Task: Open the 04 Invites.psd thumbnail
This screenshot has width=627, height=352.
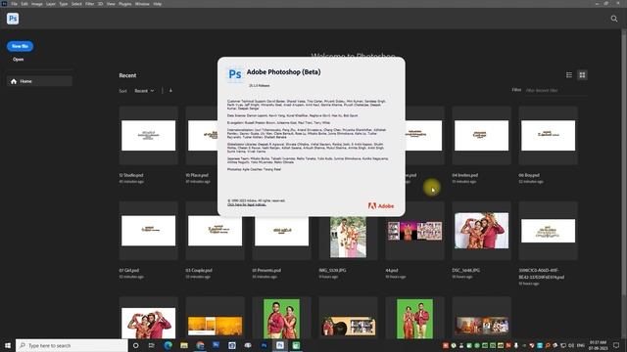Action: [481, 135]
